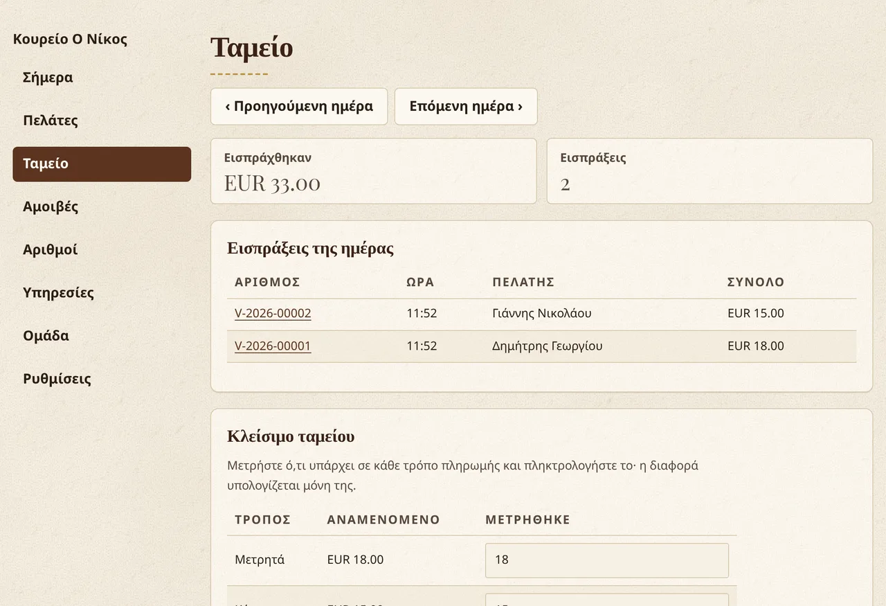Click the Μετρητά payment method label

point(260,560)
